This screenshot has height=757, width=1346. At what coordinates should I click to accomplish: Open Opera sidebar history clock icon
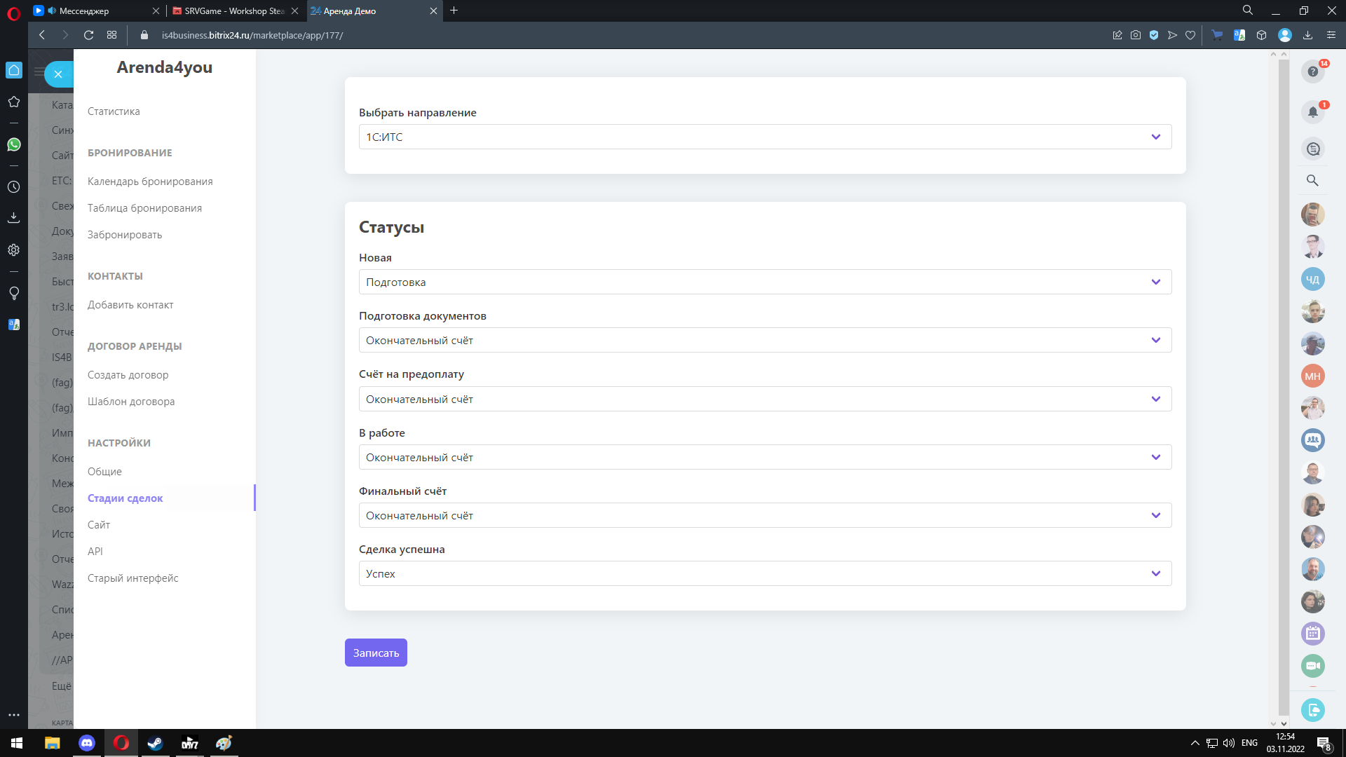point(14,187)
